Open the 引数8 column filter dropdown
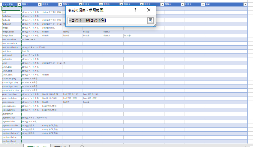The width and height of the screenshot is (253, 147). pos(182,5)
